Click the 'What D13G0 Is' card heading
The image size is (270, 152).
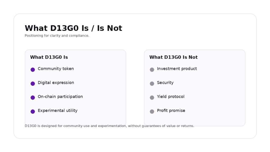click(x=49, y=57)
